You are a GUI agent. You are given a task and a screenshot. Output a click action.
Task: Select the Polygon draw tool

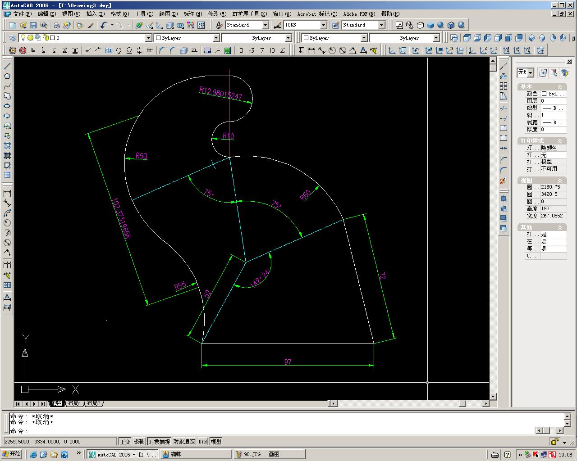pyautogui.click(x=7, y=76)
